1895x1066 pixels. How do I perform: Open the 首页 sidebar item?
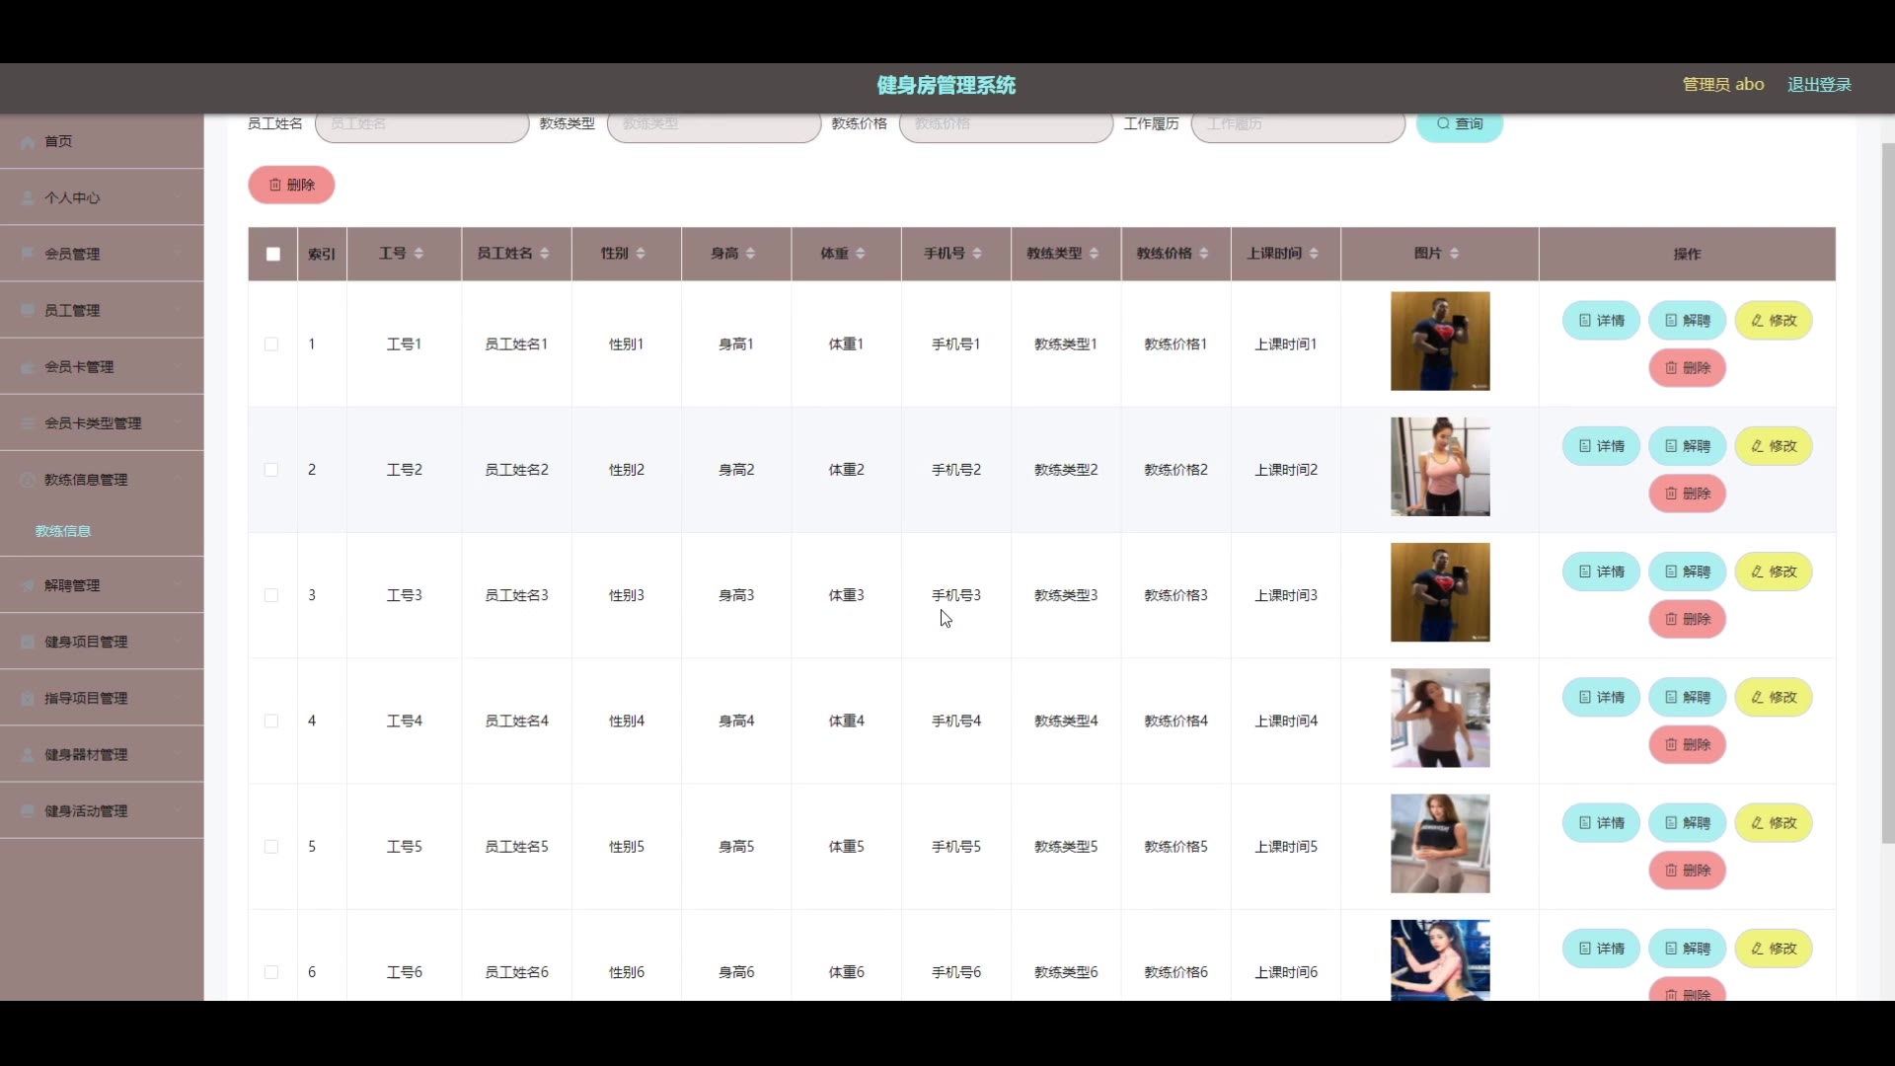pos(102,141)
